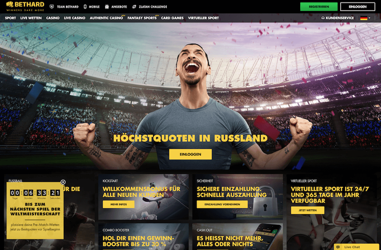Click the yellow Einloggen hero button
Screen dimensions: 381x250
(190, 154)
